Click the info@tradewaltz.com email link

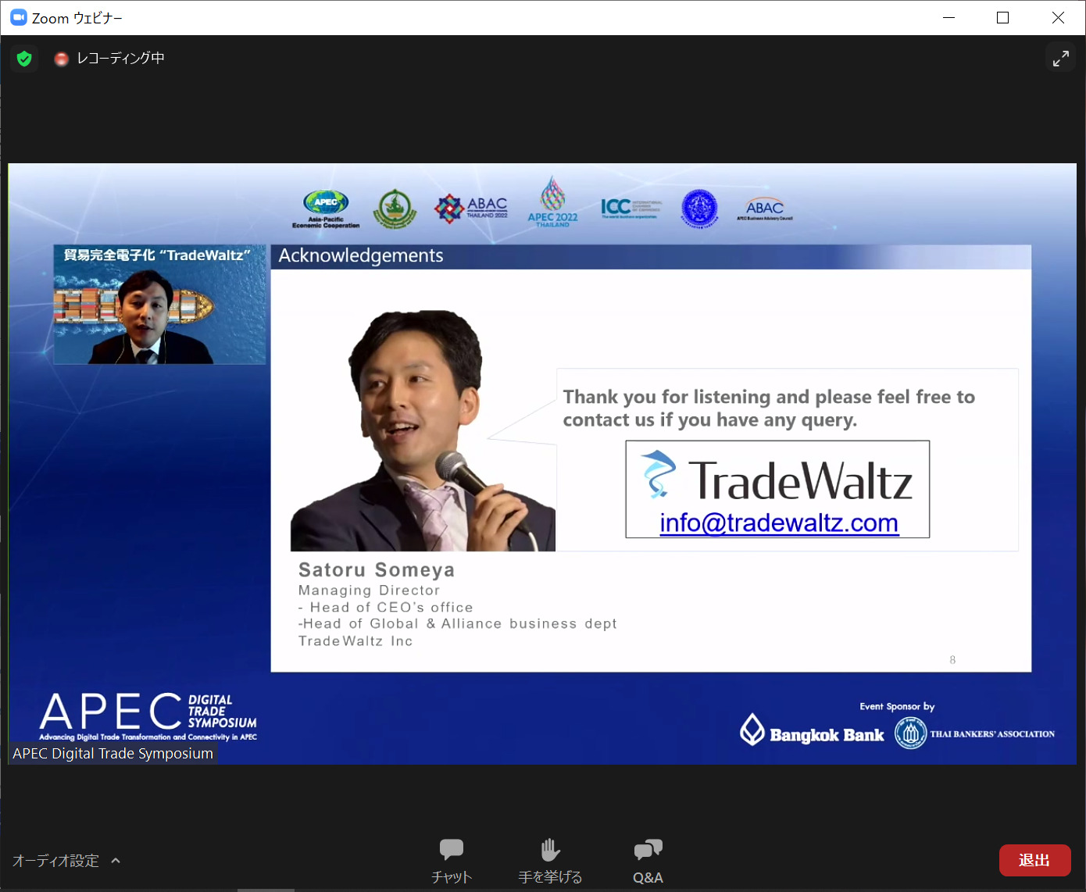(779, 523)
